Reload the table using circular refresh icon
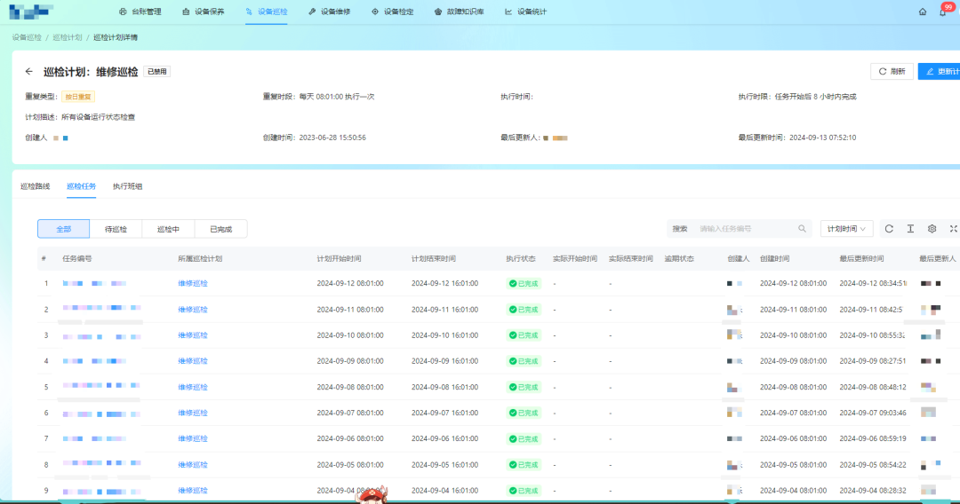960x504 pixels. [889, 229]
